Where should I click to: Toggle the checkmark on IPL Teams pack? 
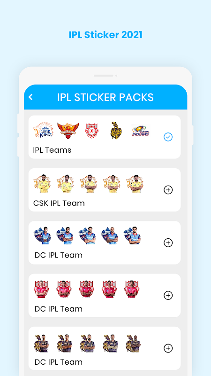[x=168, y=137]
